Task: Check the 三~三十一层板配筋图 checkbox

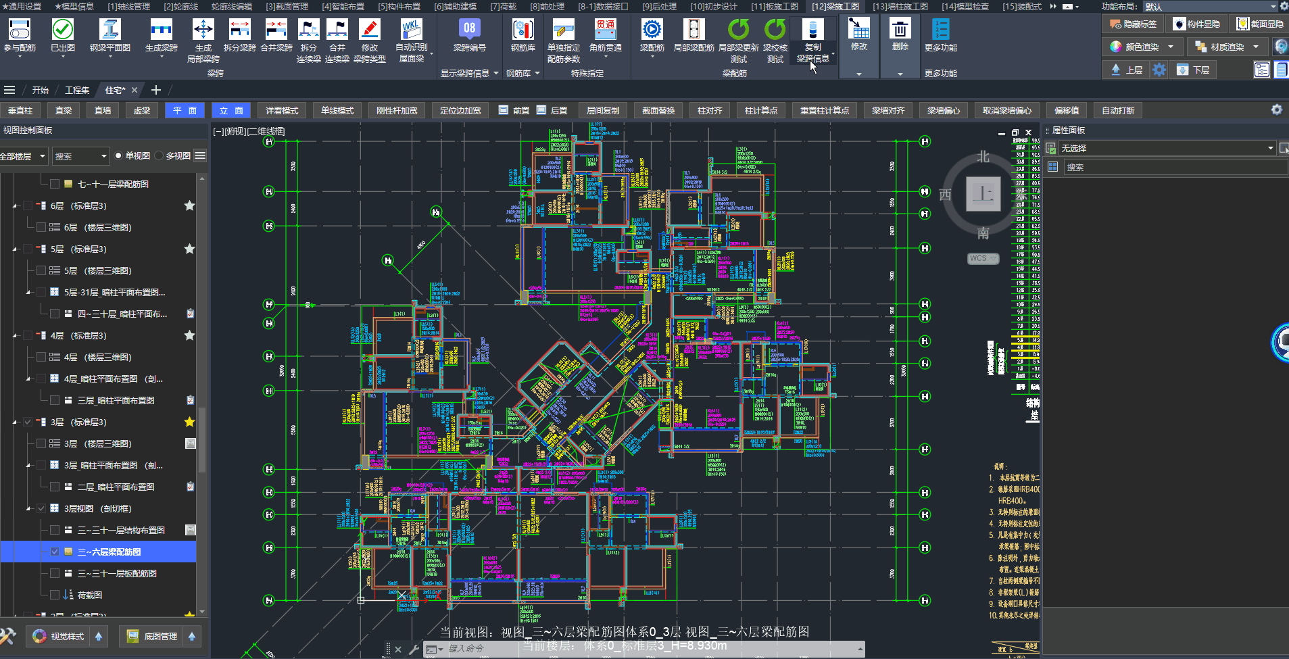Action: [x=55, y=574]
